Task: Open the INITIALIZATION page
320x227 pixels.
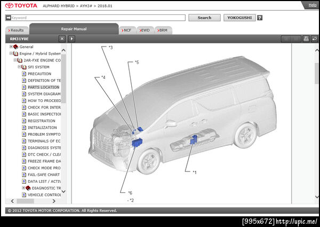Action: (x=42, y=128)
